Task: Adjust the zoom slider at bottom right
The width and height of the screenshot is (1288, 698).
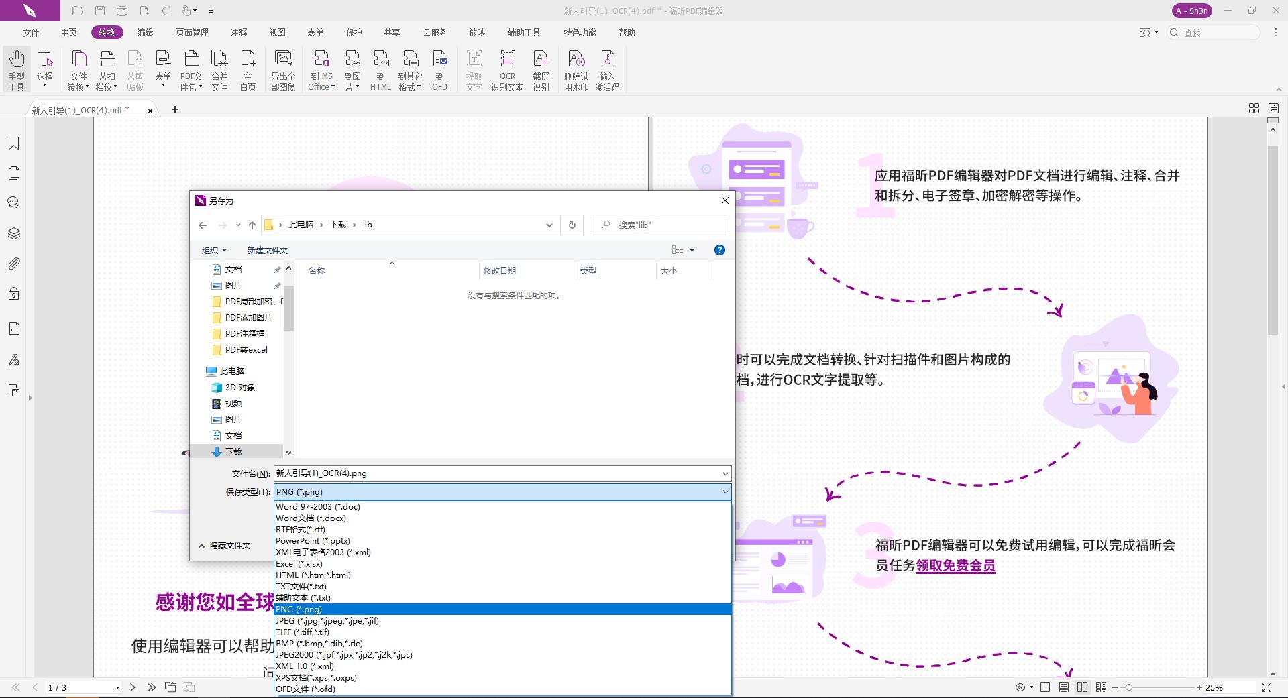Action: [x=1130, y=687]
